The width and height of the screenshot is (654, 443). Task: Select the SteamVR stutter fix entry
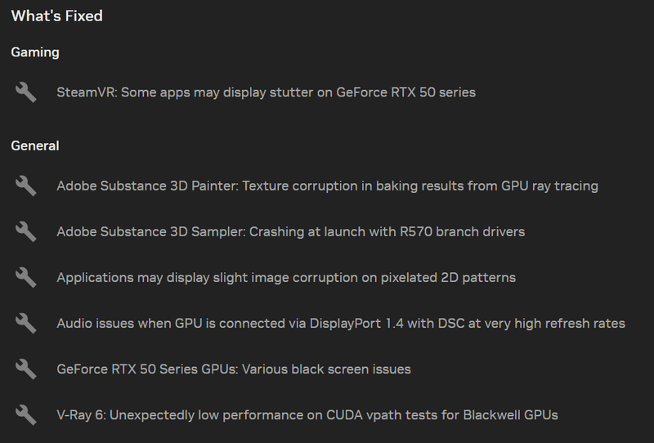coord(266,92)
